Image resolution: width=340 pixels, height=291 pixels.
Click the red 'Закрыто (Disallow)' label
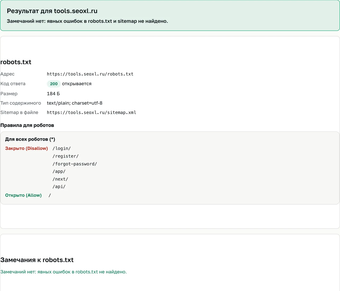pyautogui.click(x=27, y=148)
